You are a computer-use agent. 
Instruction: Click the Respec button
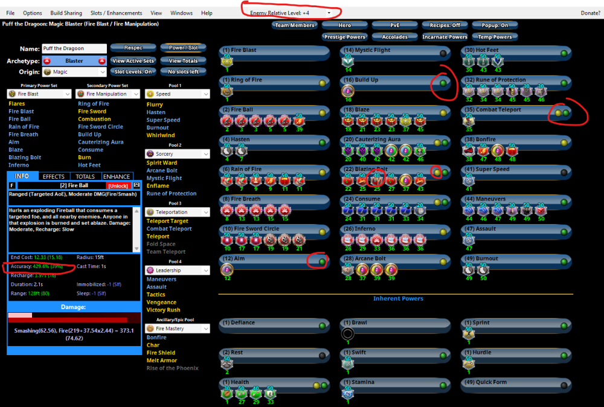pyautogui.click(x=133, y=48)
